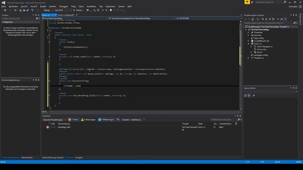Select Program.cs in the tree
The image size is (303, 170).
pyautogui.click(x=259, y=58)
